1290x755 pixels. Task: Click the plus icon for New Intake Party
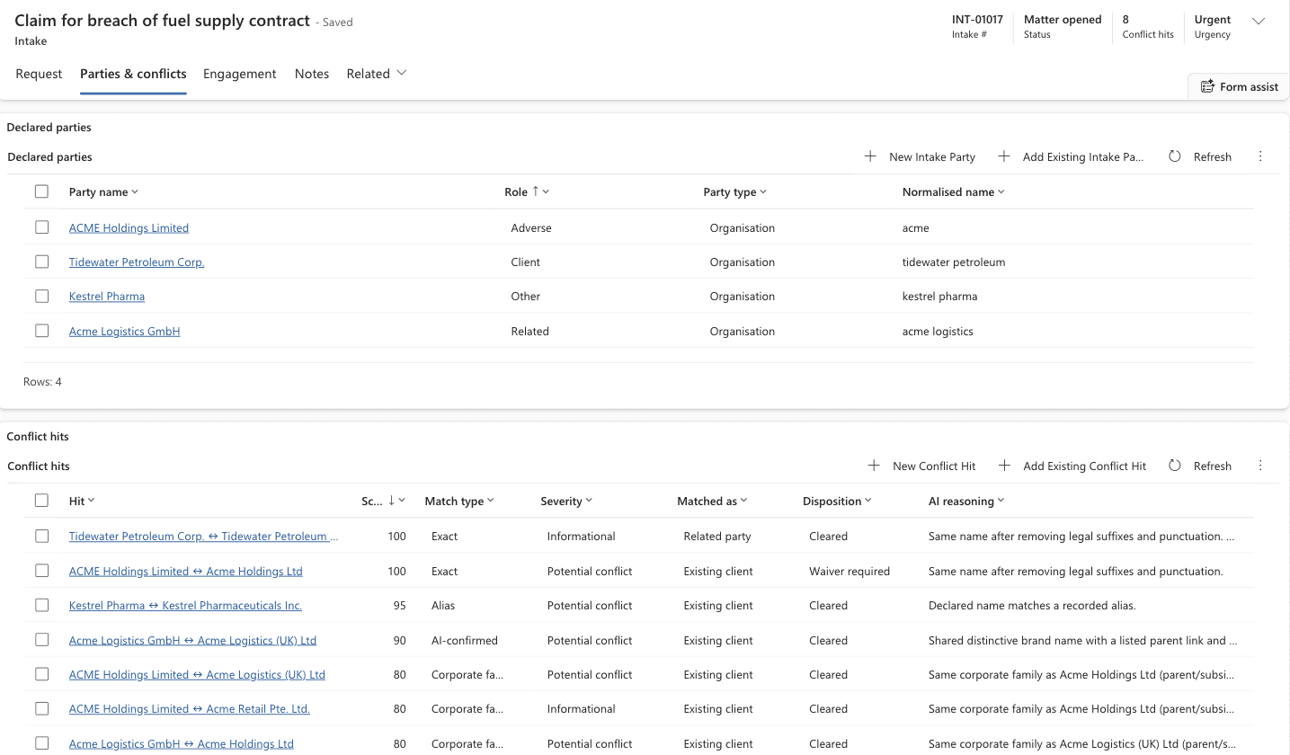pos(870,156)
